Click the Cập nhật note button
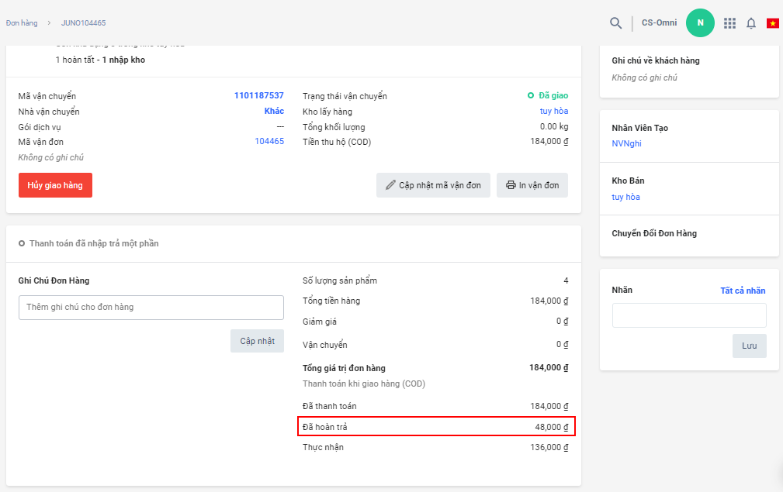Screen dimensions: 783x492 point(257,341)
